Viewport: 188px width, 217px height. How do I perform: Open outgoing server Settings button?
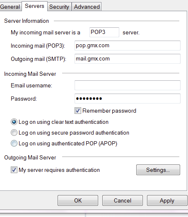(158, 170)
